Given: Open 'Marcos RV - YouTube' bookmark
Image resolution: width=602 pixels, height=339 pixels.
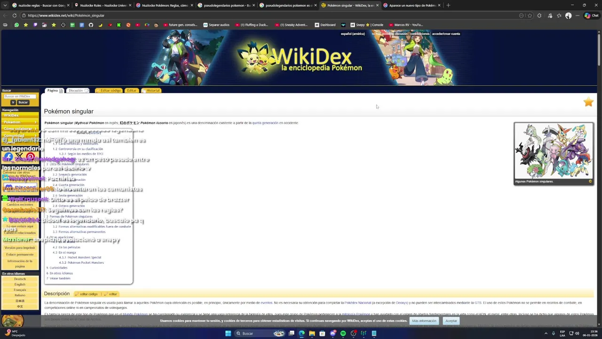Looking at the screenshot, I should 405,25.
